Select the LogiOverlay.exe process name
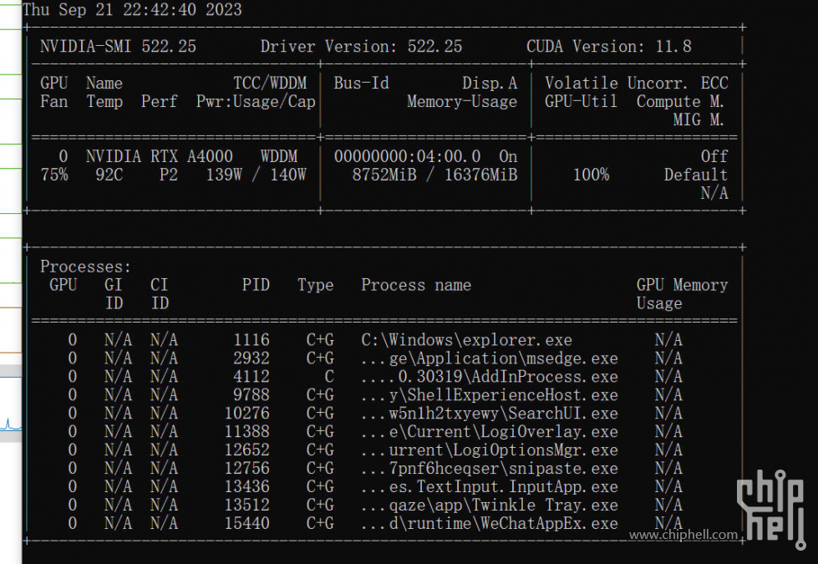This screenshot has height=564, width=818. 490,431
